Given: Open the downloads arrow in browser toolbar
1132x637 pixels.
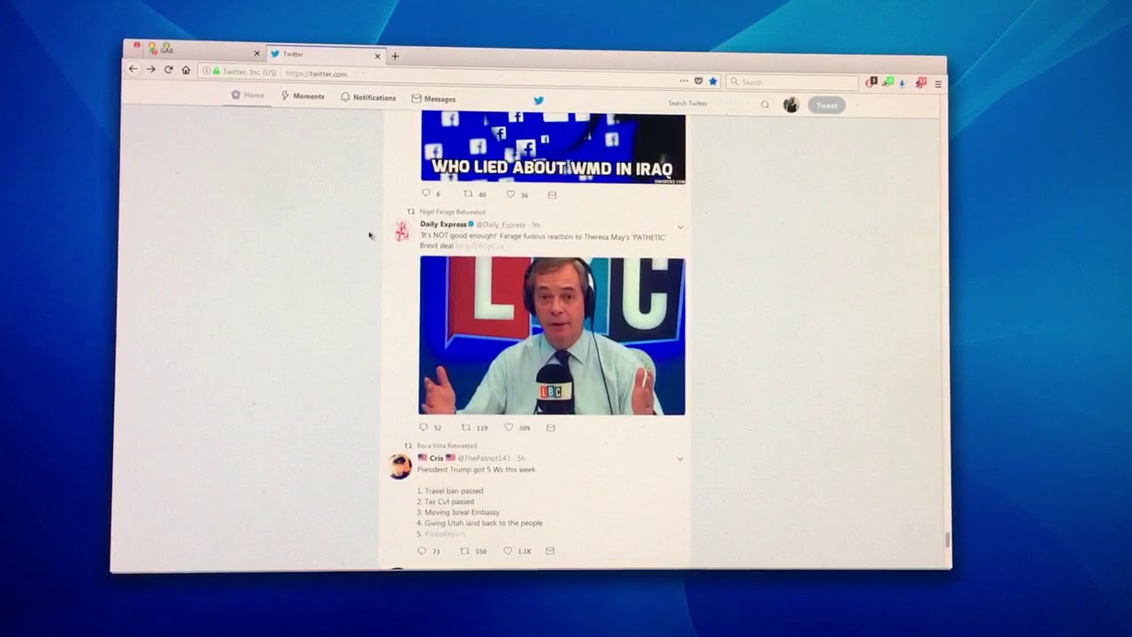Looking at the screenshot, I should click(x=902, y=83).
